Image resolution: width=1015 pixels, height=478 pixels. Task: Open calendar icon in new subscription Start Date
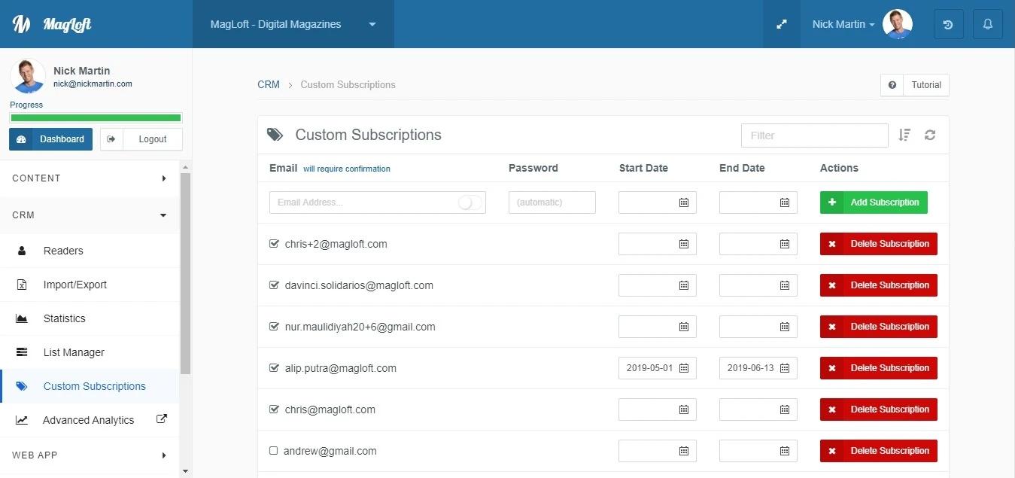click(684, 202)
